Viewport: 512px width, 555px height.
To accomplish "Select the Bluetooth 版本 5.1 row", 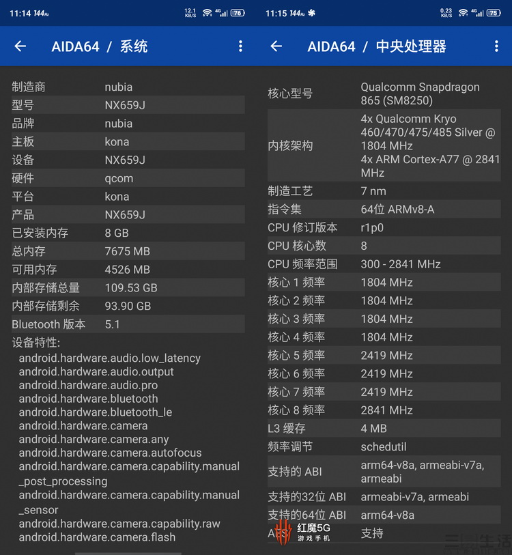I will click(x=128, y=324).
